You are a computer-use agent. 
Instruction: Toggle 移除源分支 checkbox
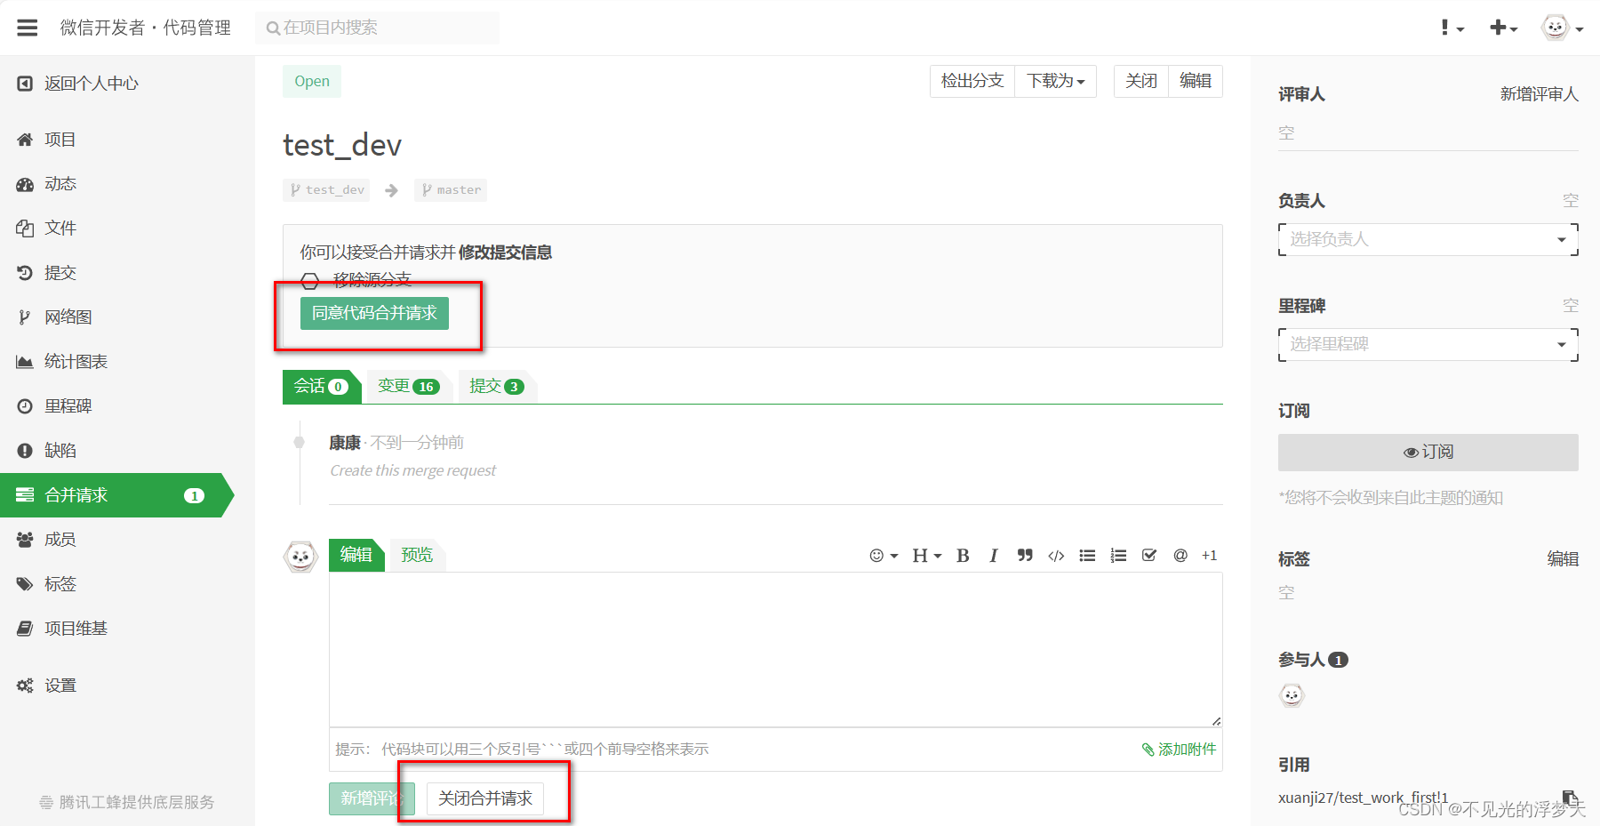[309, 281]
